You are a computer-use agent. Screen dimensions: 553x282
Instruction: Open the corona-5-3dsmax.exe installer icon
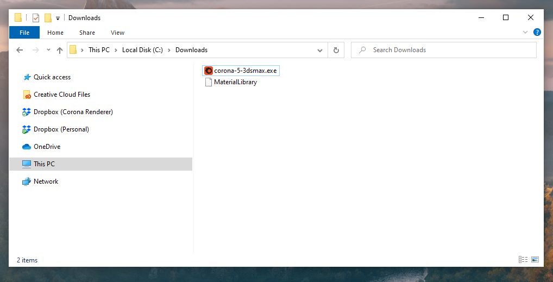(208, 71)
